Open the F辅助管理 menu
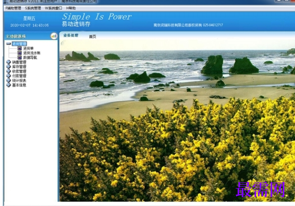 [13, 8]
